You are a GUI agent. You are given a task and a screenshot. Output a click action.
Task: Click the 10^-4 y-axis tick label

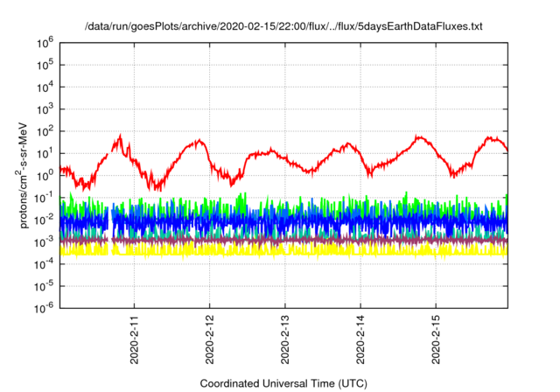[x=44, y=264]
